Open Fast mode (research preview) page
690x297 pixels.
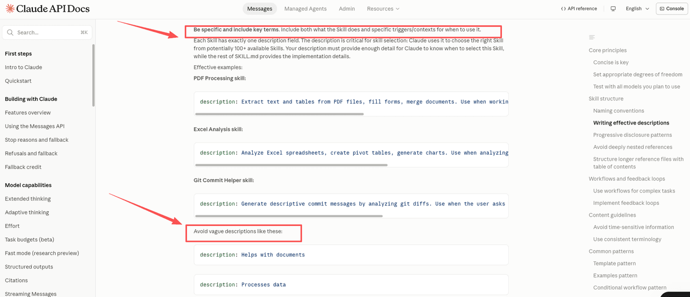coord(42,253)
